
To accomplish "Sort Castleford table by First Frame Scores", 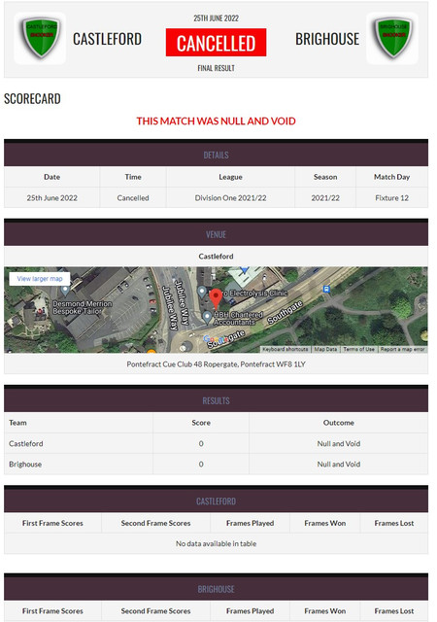I will tap(52, 523).
